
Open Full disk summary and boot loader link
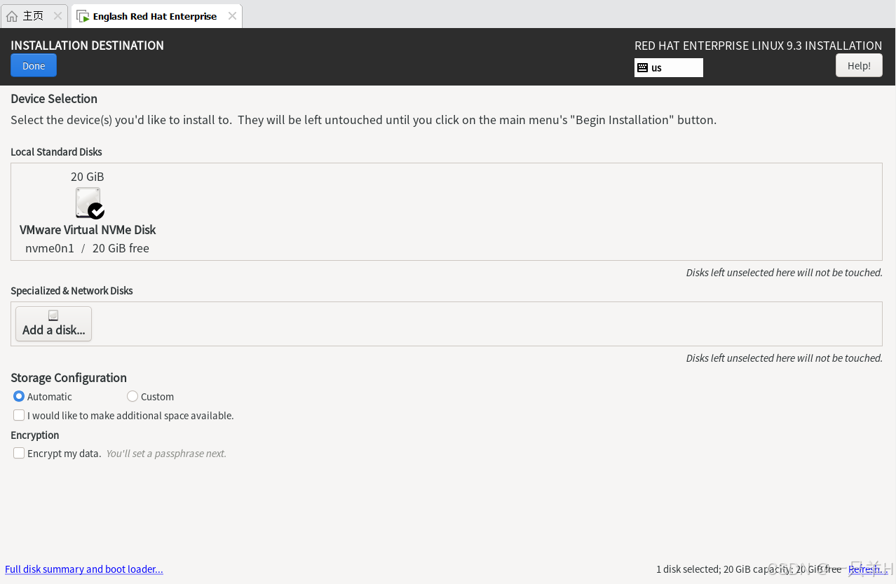tap(84, 569)
